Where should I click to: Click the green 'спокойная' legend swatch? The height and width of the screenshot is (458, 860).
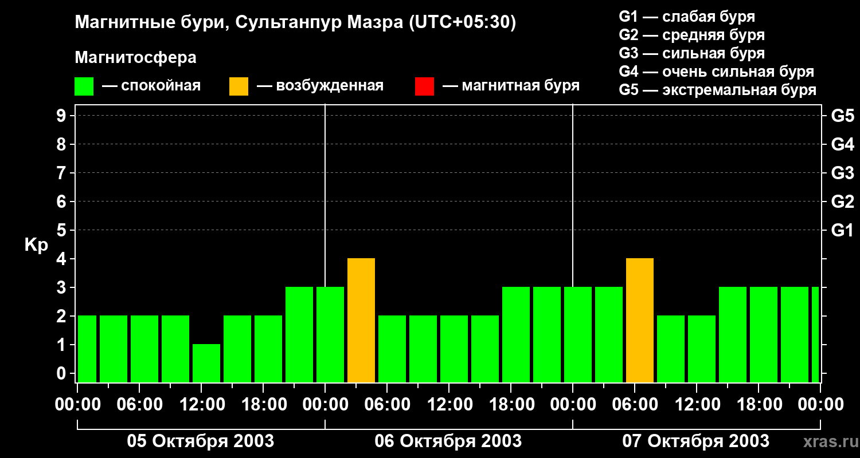point(84,86)
